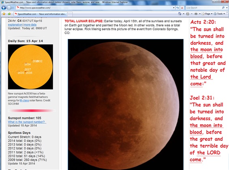Click the red Stop loading icon
Image resolution: width=229 pixels, height=170 pixels.
[182, 8]
